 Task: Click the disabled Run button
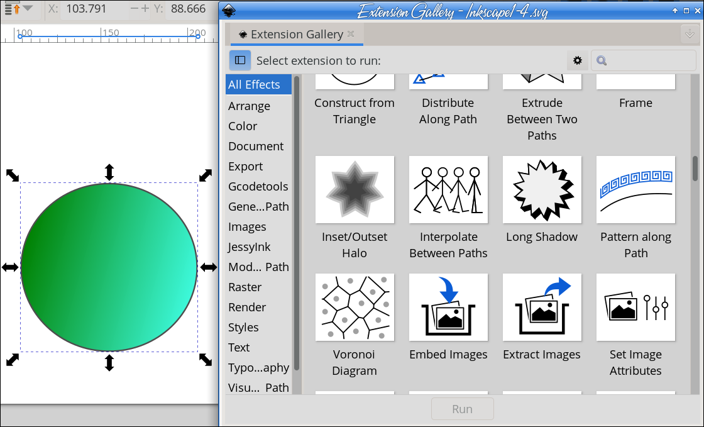463,409
